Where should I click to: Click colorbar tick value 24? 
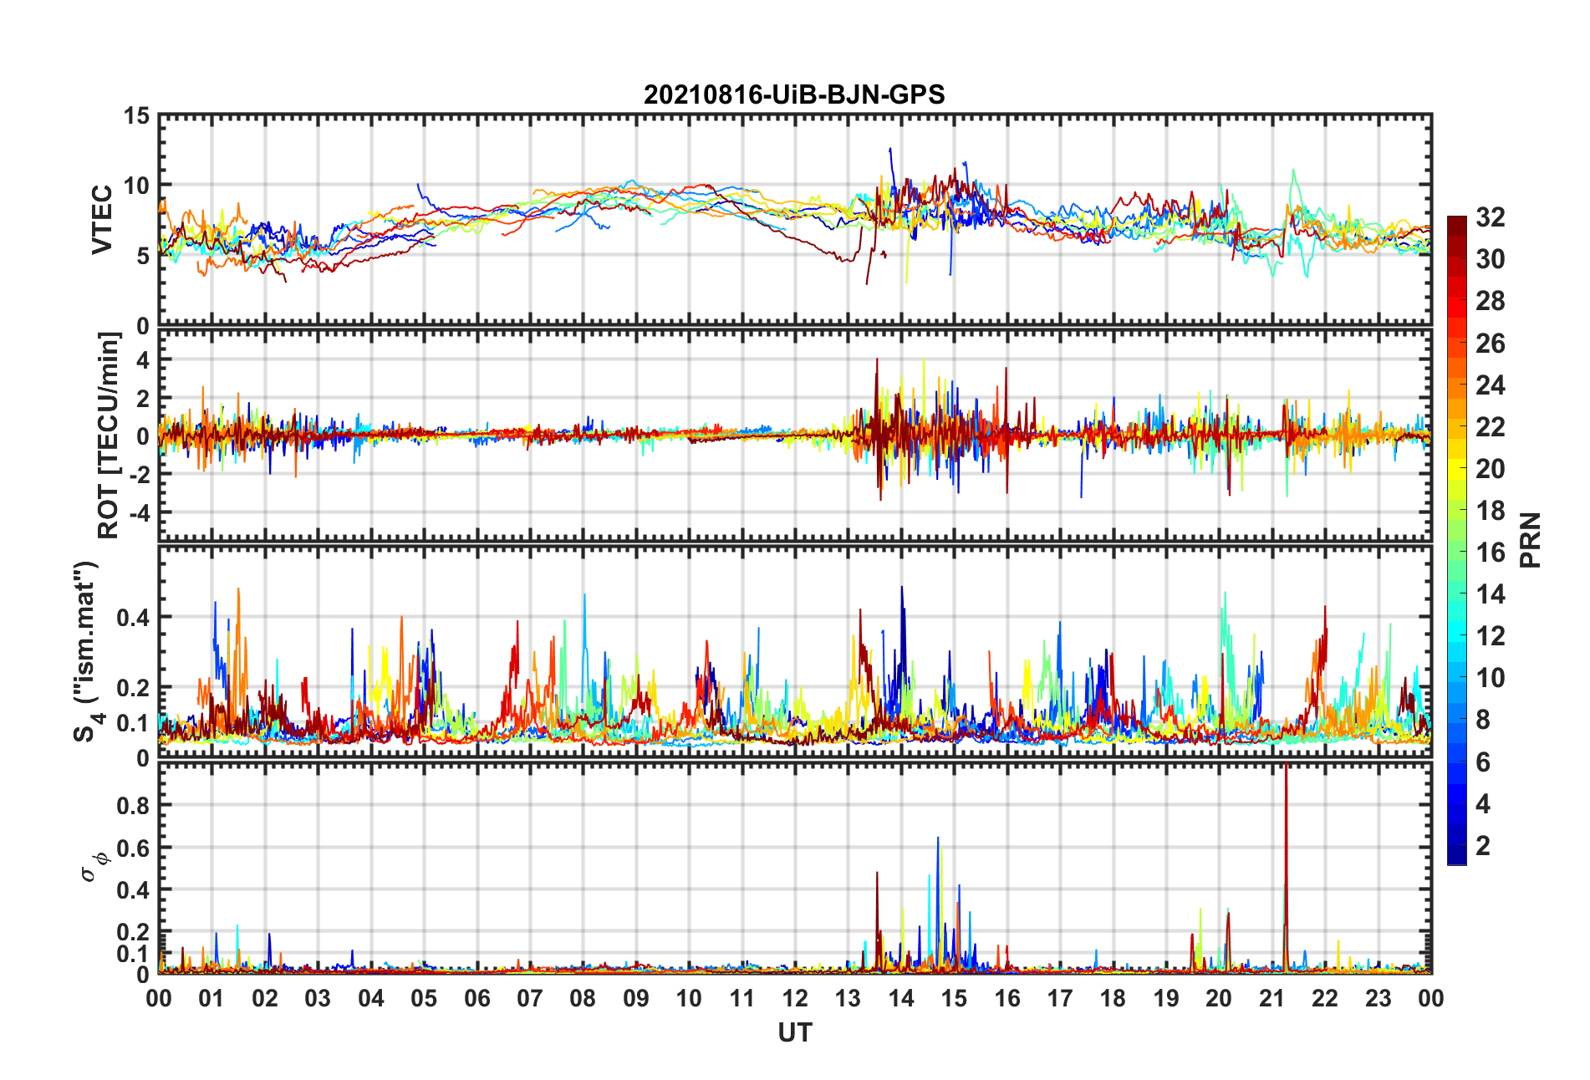(x=1490, y=385)
